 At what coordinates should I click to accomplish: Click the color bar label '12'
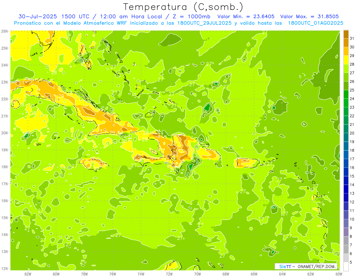coord(352,202)
